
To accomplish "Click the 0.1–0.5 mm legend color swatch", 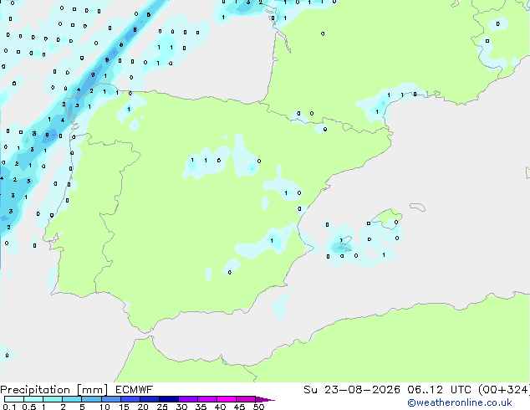I will click(x=14, y=399).
